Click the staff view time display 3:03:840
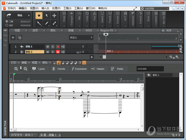 coord(150,69)
